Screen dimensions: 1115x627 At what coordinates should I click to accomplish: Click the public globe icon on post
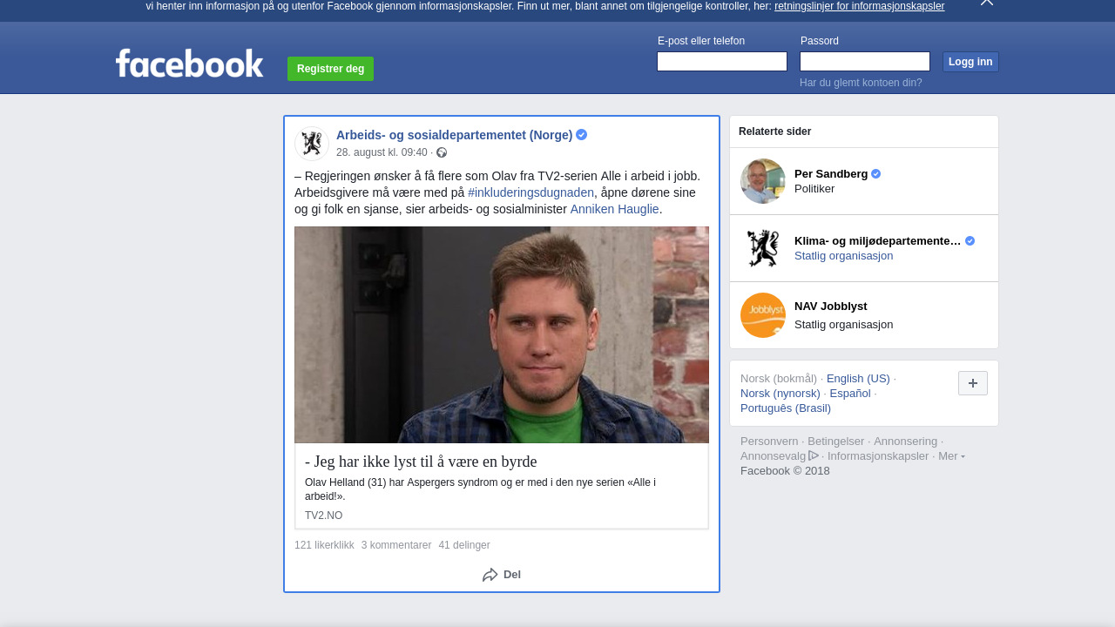click(x=442, y=152)
